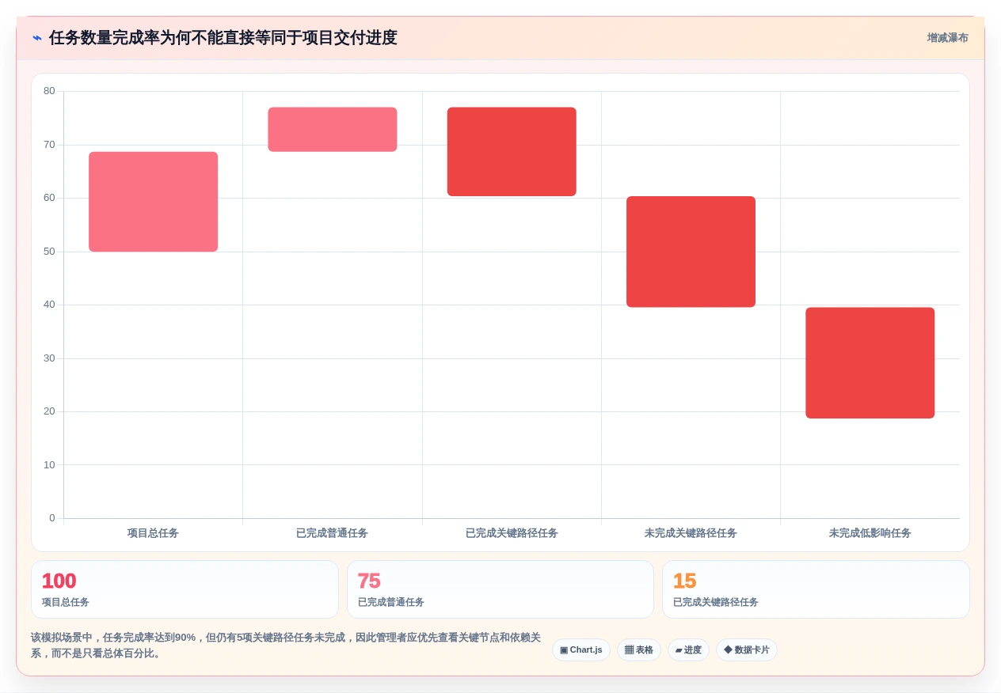Click the 已完成普通任务 waterfall bar
Viewport: 1001px width, 693px height.
(x=333, y=130)
